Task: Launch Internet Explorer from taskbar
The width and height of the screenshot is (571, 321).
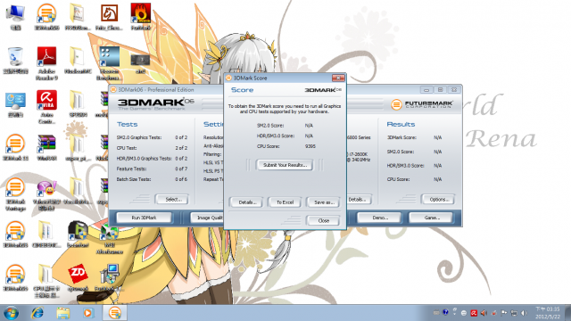Action: (x=37, y=313)
